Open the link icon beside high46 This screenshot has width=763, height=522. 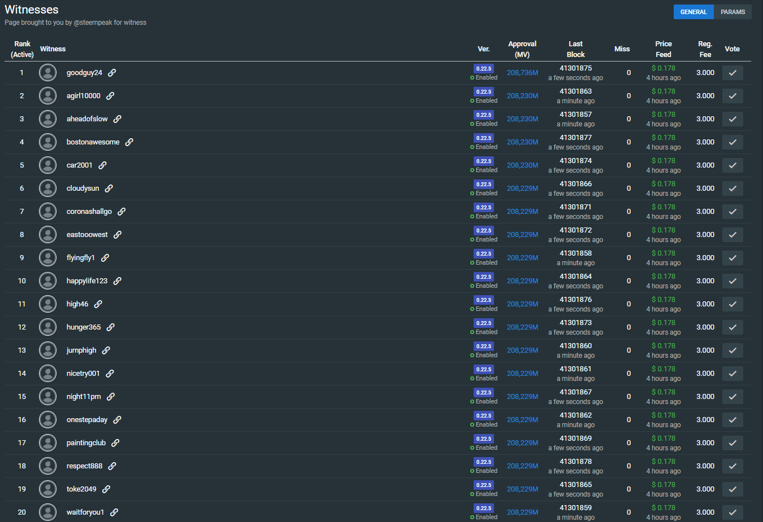(x=98, y=304)
